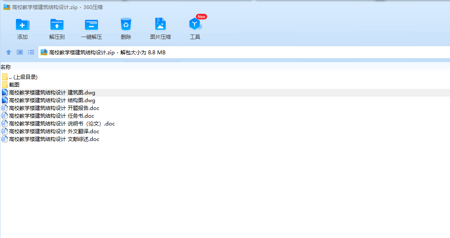The width and height of the screenshot is (450, 238).
Task: Click the doc icon of 说明书（论文）.doc
Action: click(x=5, y=123)
